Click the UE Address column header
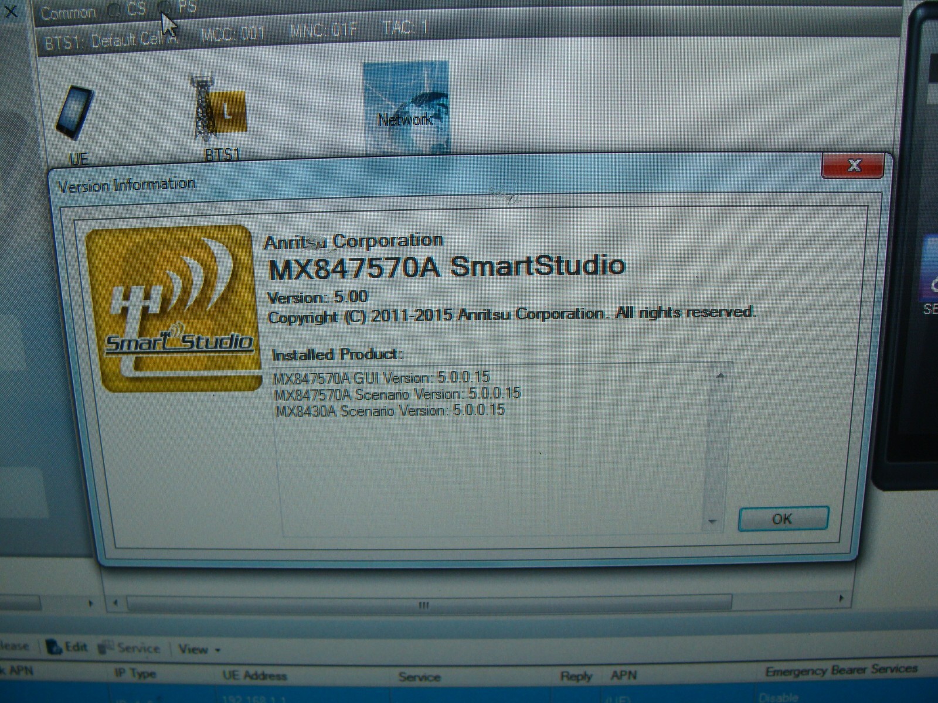 (254, 675)
